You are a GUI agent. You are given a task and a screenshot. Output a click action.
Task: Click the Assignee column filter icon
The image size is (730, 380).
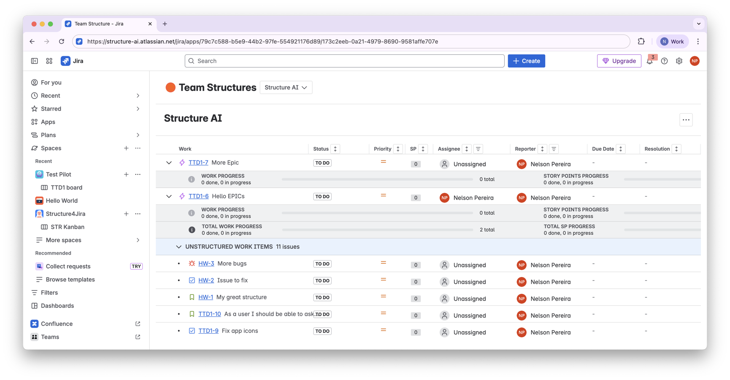(478, 149)
